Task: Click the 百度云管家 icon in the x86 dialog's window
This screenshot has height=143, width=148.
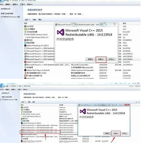Action: (25, 43)
